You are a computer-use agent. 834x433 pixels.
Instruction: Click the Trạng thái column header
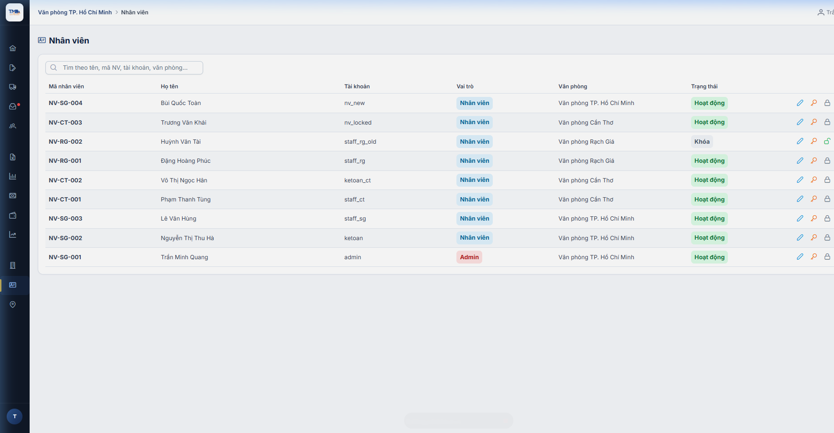tap(704, 86)
